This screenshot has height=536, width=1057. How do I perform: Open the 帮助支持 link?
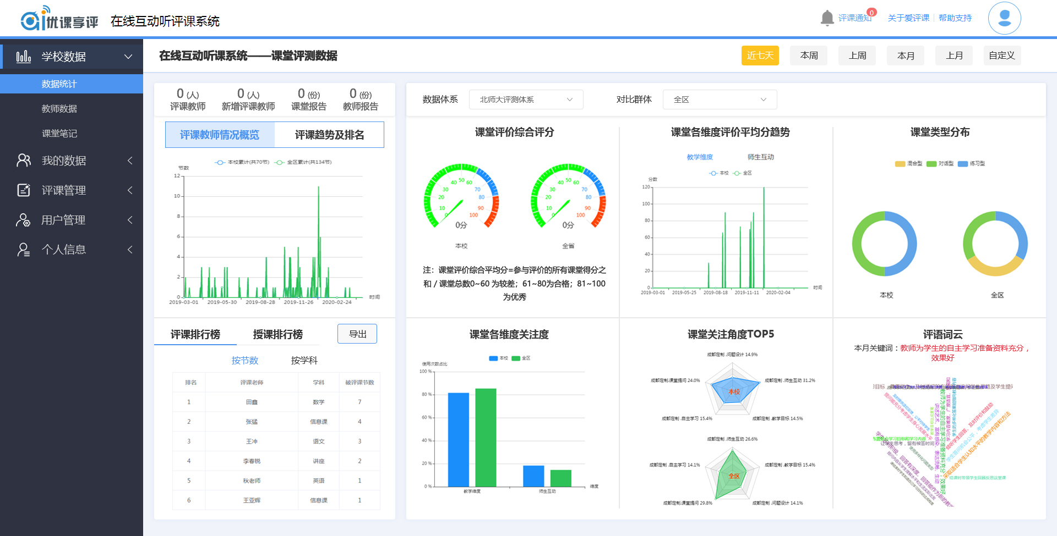coord(955,18)
